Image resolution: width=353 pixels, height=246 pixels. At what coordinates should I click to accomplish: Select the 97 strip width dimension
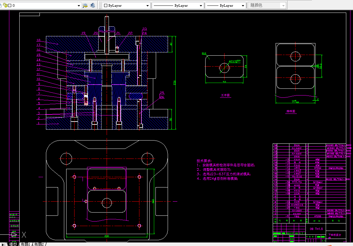296,102
